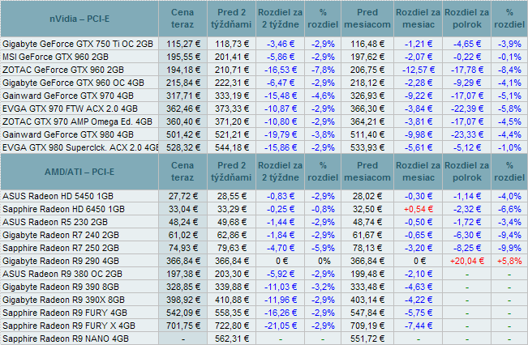Image resolution: width=528 pixels, height=345 pixels.
Task: Click the nVidia – PCI-E header cell
Action: coord(79,19)
